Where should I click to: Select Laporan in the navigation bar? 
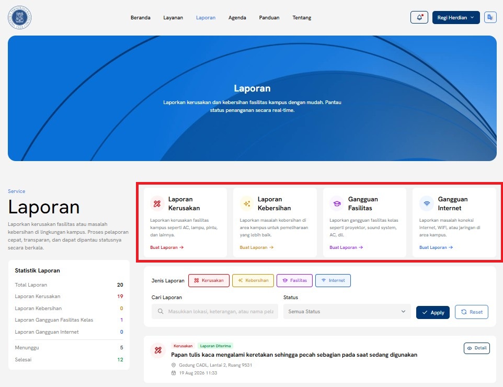point(205,18)
